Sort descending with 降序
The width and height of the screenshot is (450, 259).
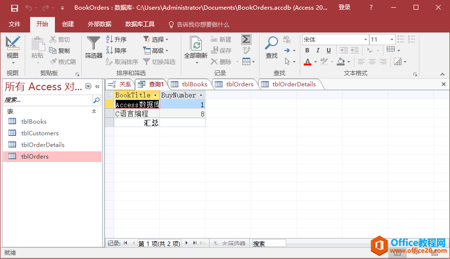[116, 50]
